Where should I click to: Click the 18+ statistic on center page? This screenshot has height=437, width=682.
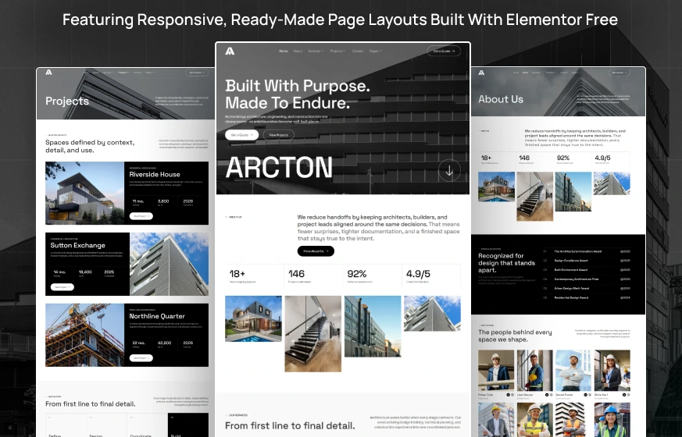click(237, 274)
